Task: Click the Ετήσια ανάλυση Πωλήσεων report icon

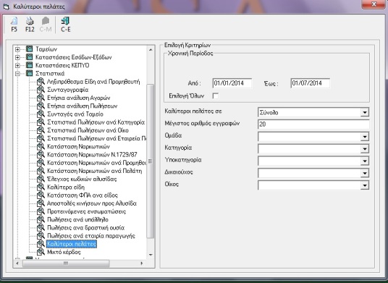Action: coord(41,106)
